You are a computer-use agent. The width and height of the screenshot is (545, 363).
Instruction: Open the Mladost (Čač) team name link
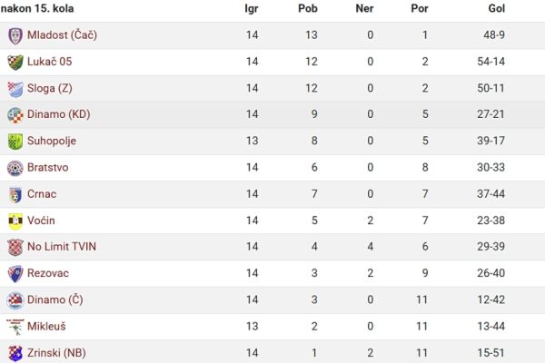point(62,35)
